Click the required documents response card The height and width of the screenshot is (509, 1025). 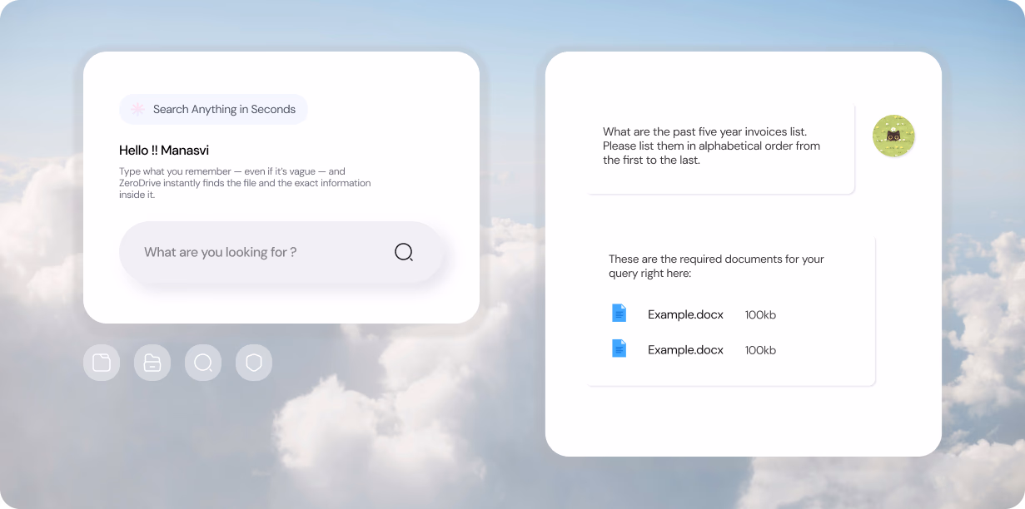pyautogui.click(x=731, y=309)
